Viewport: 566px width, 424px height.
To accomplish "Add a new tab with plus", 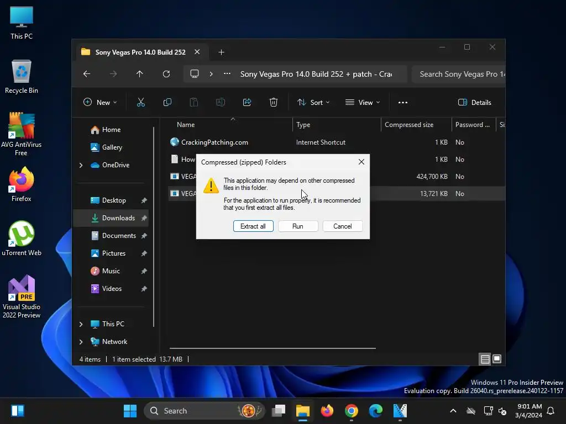I will (221, 52).
